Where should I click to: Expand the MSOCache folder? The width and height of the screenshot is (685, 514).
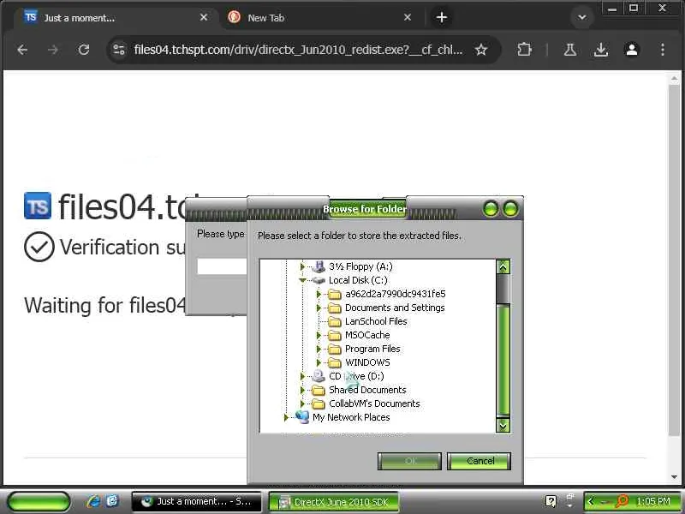pyautogui.click(x=319, y=335)
